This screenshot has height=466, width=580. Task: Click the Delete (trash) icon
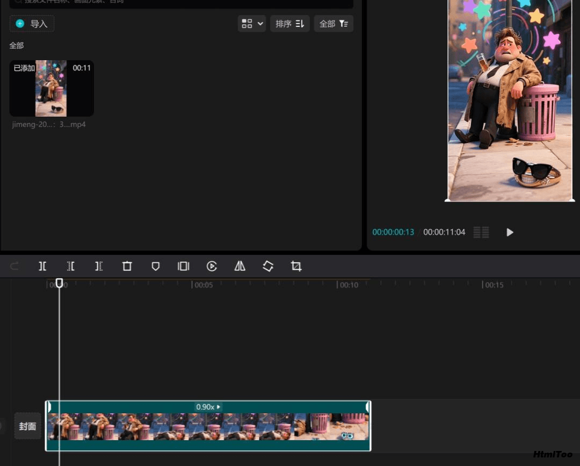click(x=127, y=266)
